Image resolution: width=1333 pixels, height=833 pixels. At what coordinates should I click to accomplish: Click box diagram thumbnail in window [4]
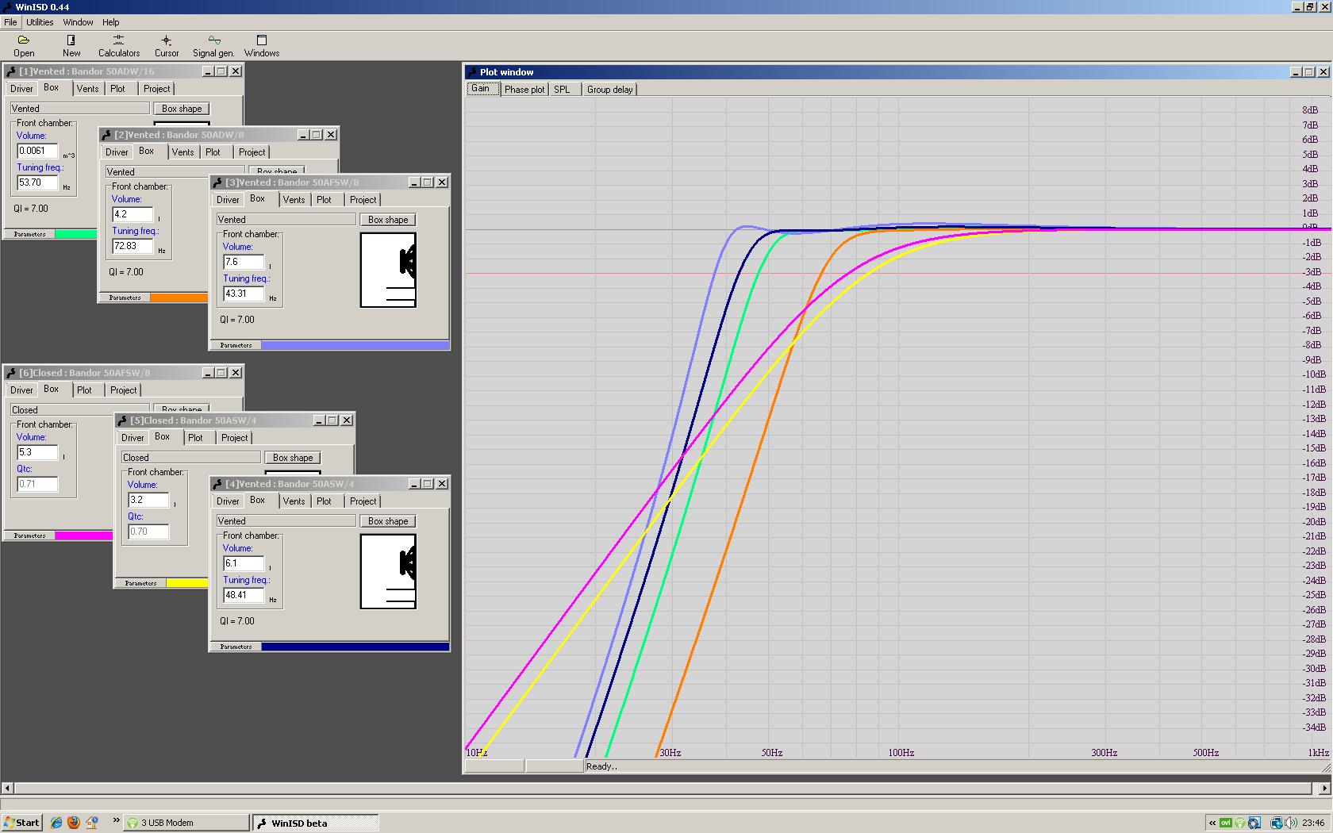pos(388,571)
